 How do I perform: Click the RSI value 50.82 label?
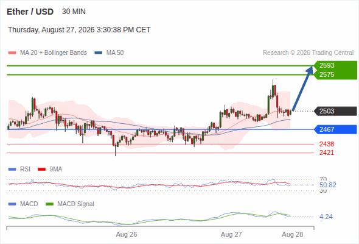point(327,185)
